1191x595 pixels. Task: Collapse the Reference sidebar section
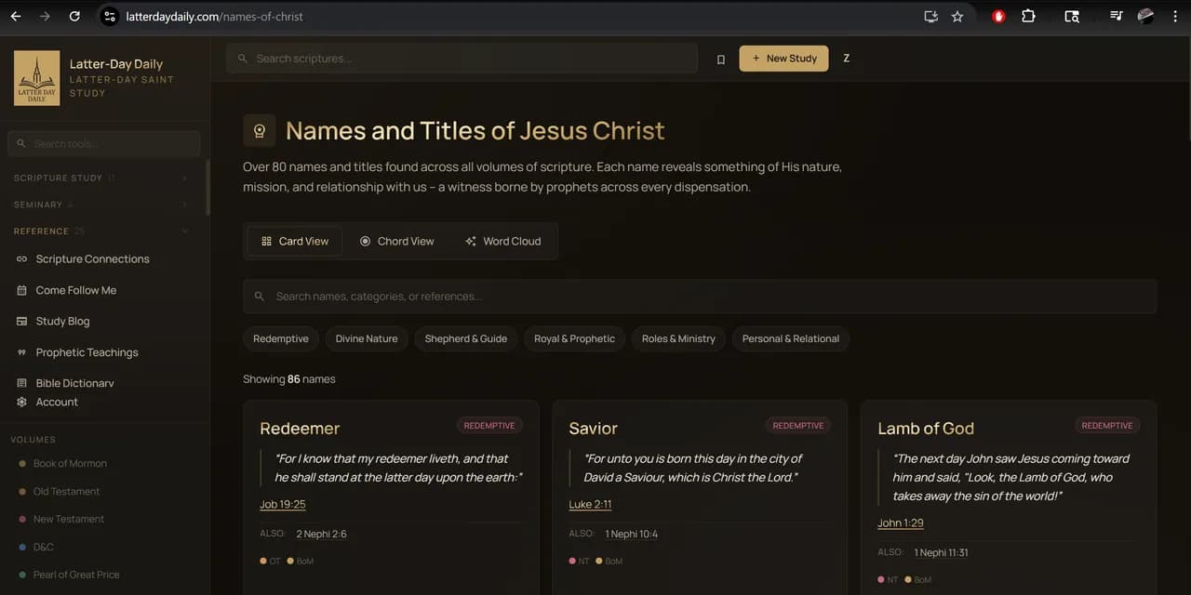(x=100, y=231)
